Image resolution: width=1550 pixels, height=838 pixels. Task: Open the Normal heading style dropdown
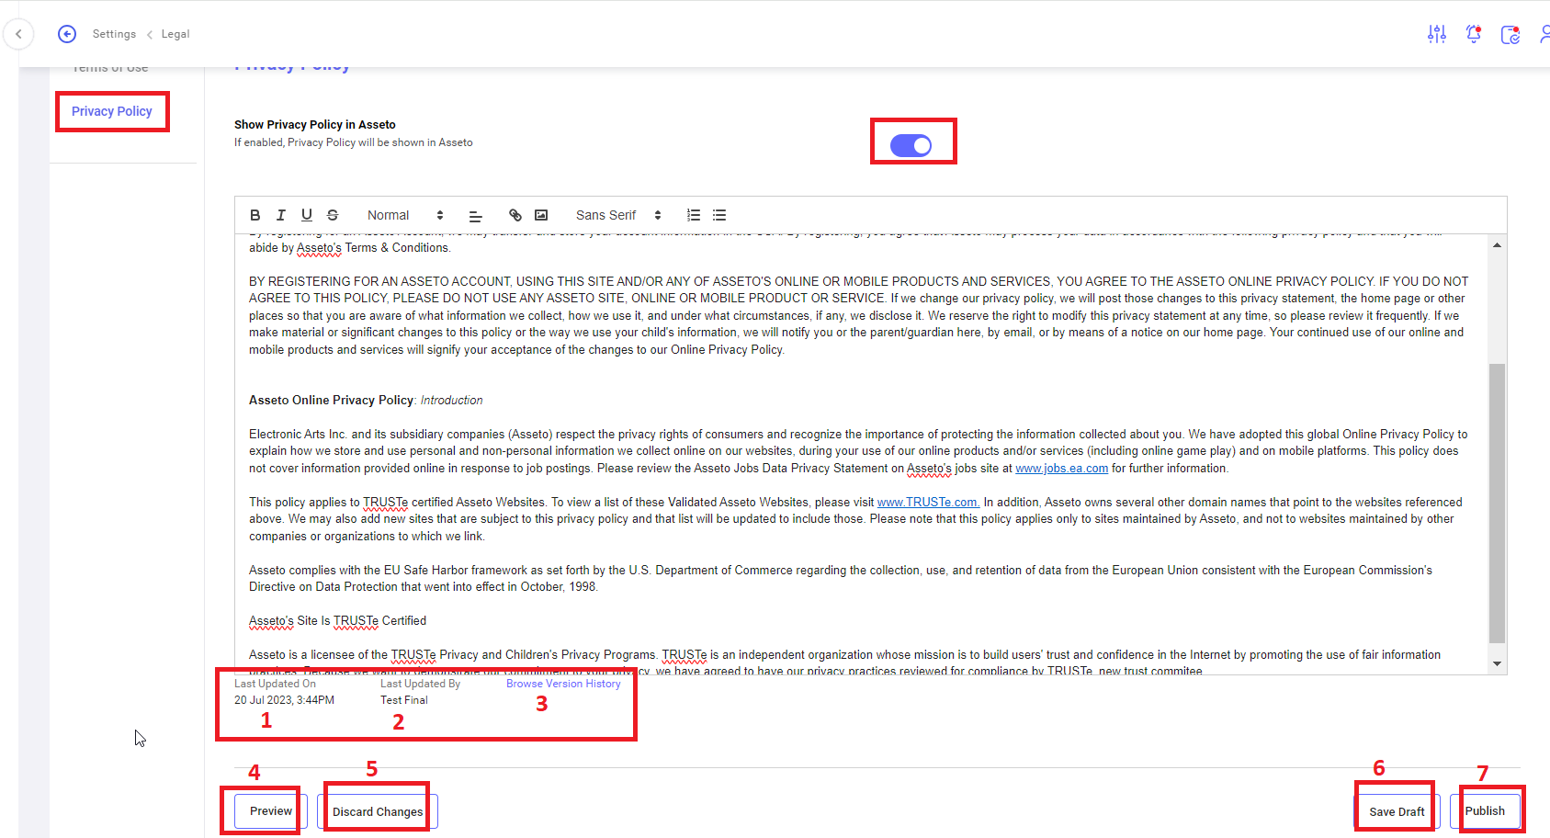click(405, 215)
